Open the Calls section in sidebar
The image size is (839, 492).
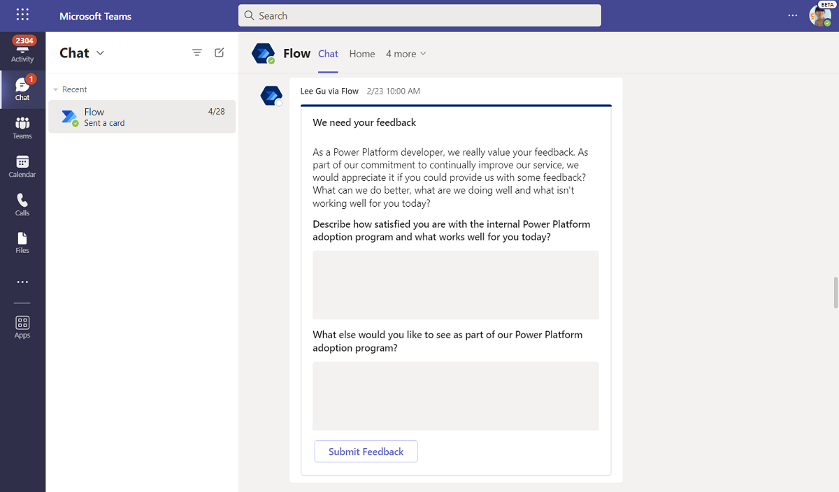tap(22, 204)
